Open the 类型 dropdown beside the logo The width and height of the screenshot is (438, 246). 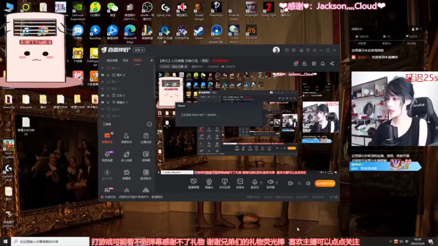pyautogui.click(x=139, y=50)
